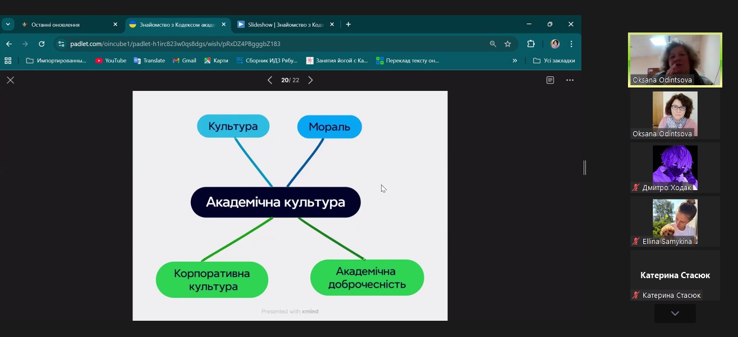Image resolution: width=738 pixels, height=337 pixels.
Task: Advance to the next slide with the right arrow
Action: 310,80
